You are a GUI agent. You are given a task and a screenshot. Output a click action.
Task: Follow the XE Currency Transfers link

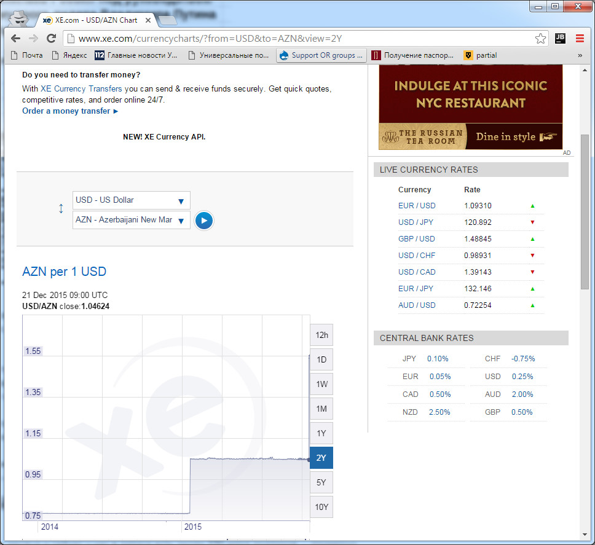pos(81,88)
